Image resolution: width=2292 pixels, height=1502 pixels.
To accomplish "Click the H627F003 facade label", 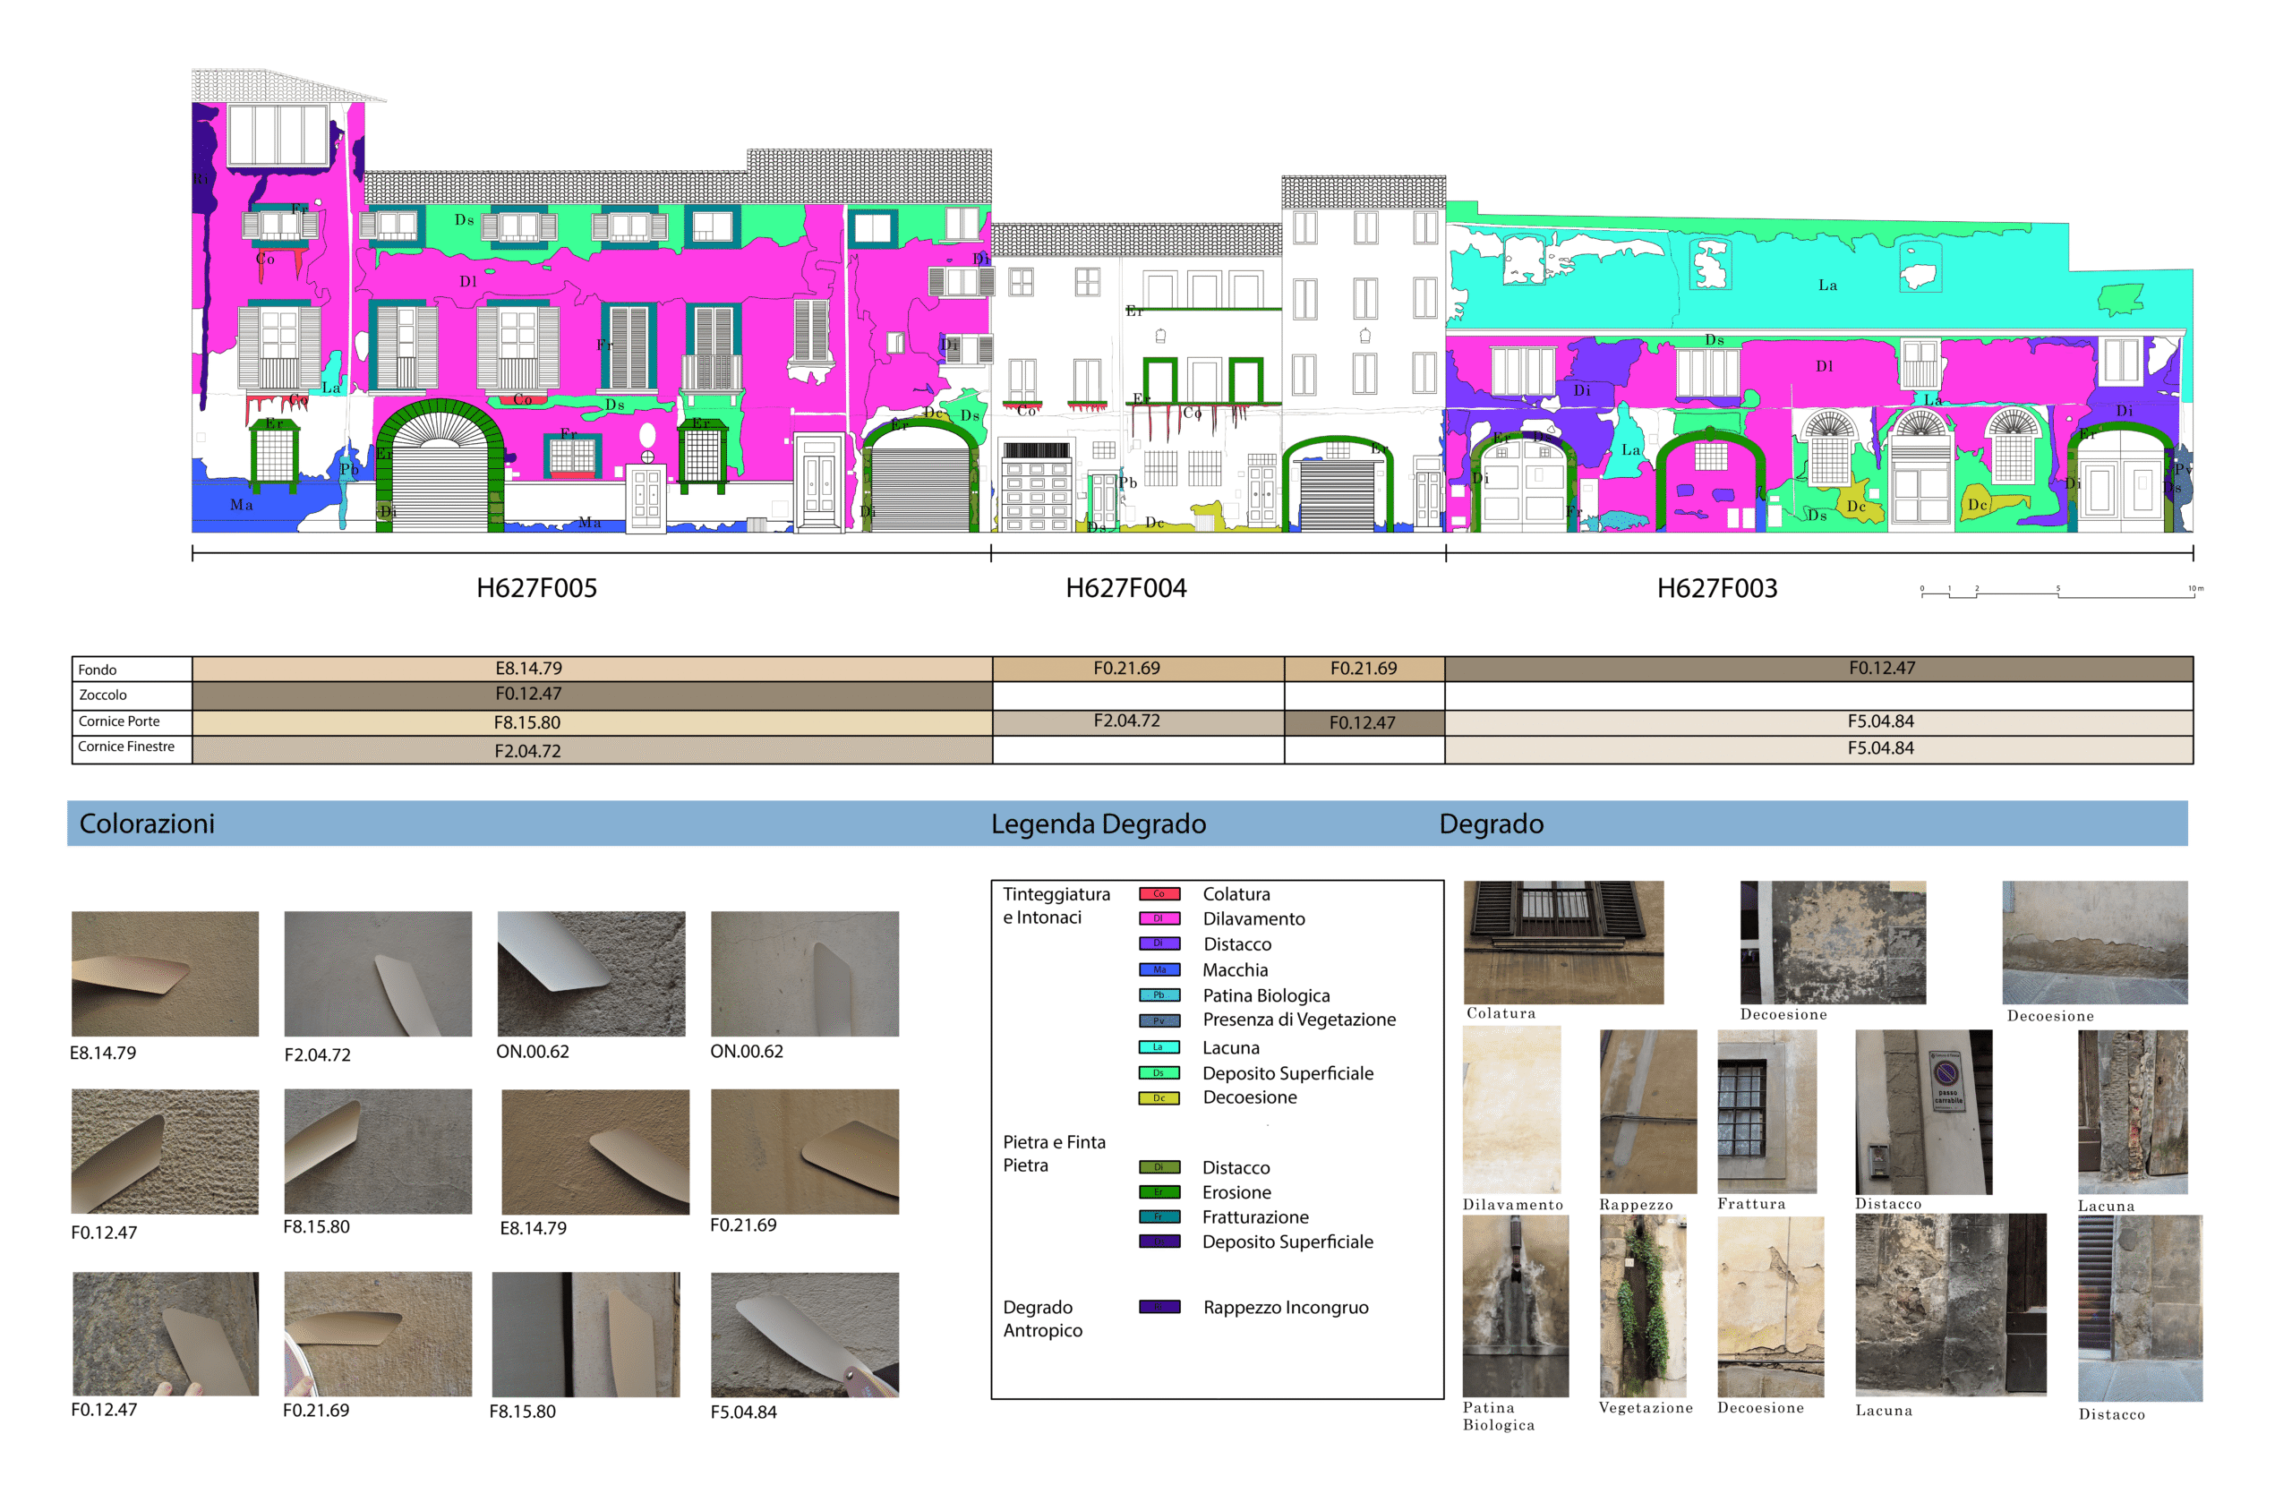I will 1716,588.
